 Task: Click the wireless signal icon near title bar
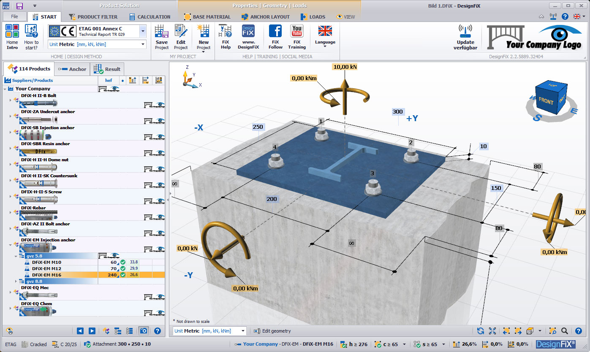coord(553,16)
